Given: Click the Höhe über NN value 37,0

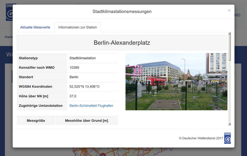Looking at the screenshot, I should pos(73,96).
